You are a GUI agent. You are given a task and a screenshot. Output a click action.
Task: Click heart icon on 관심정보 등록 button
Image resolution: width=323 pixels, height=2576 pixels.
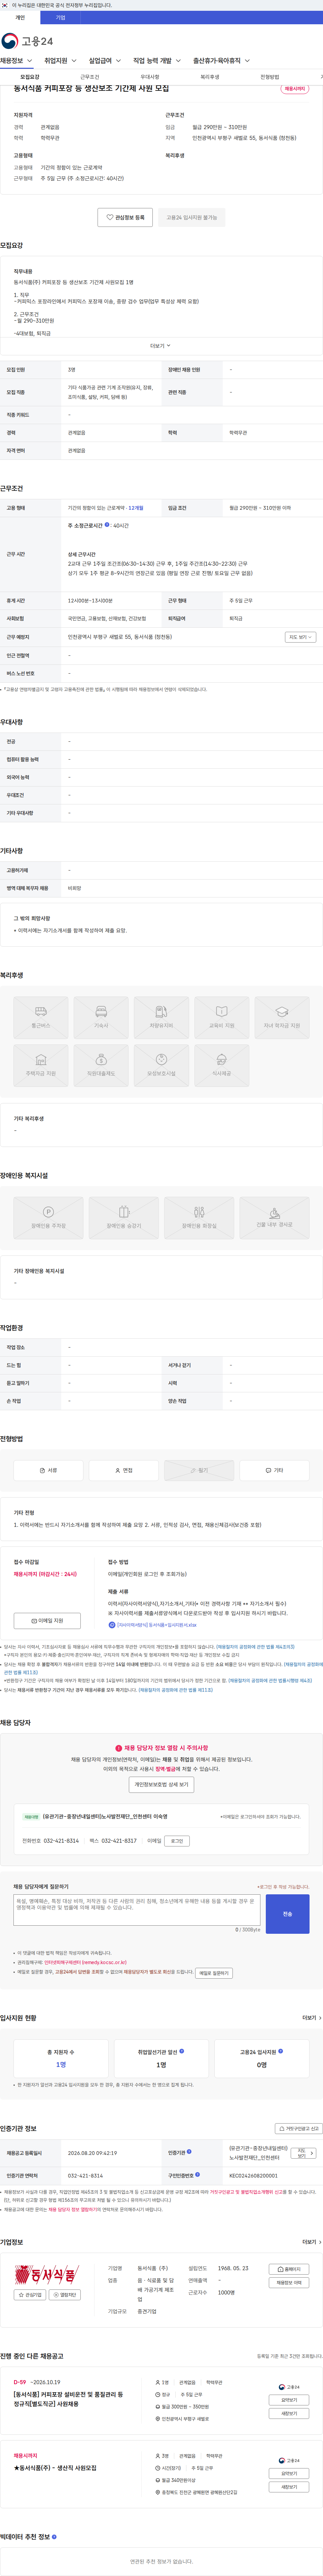[x=110, y=217]
